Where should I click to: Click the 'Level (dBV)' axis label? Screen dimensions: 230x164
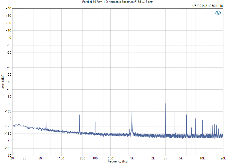(x=3, y=82)
